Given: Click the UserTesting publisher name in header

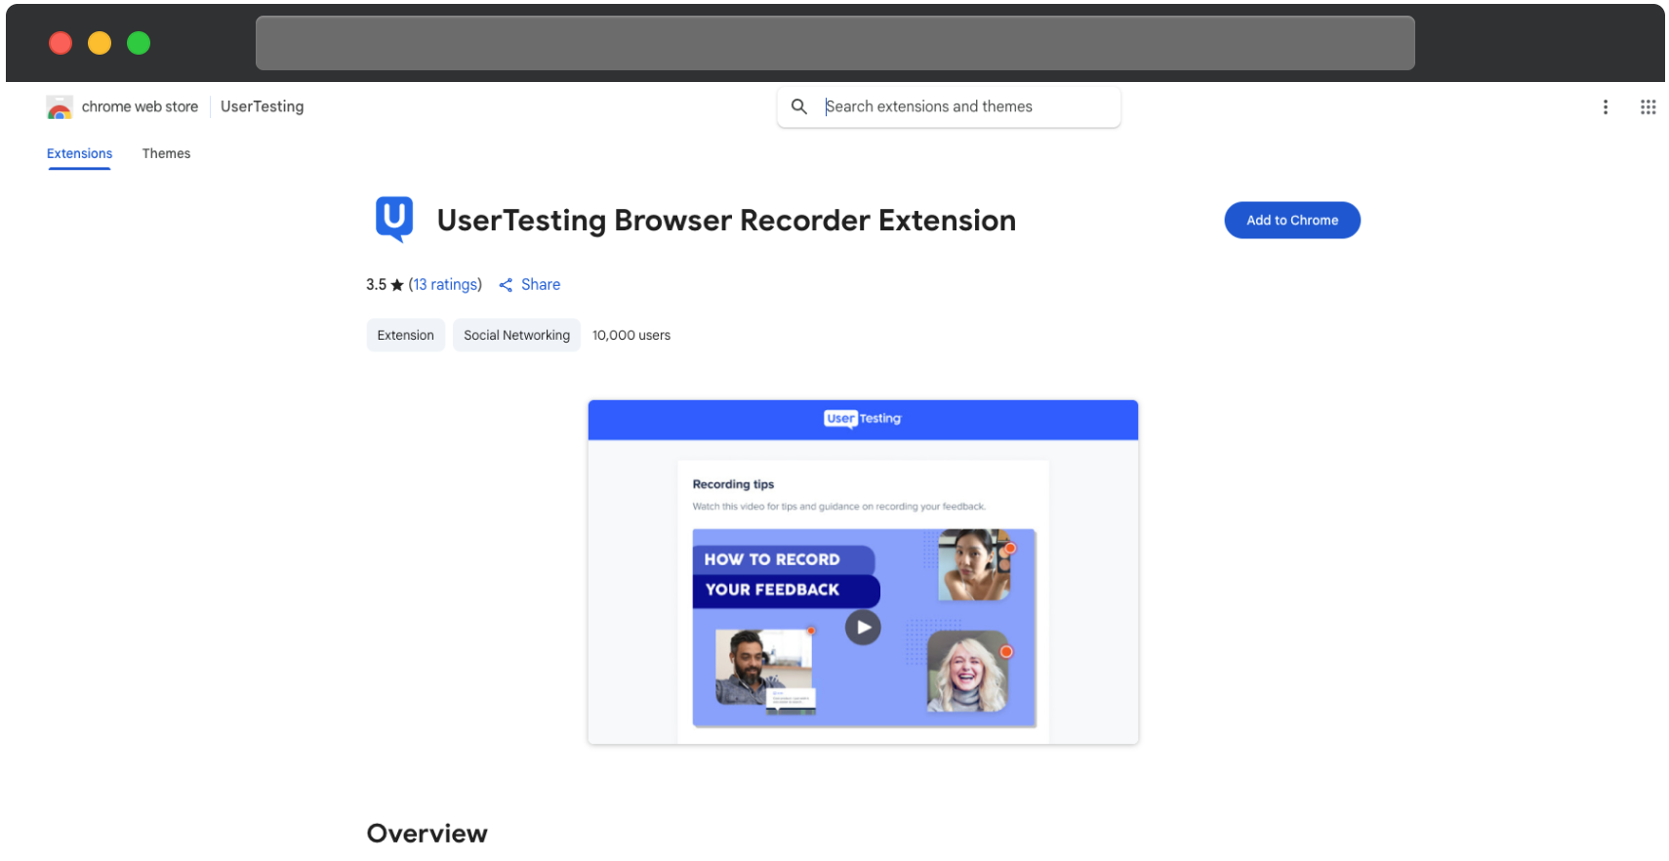Looking at the screenshot, I should [262, 106].
